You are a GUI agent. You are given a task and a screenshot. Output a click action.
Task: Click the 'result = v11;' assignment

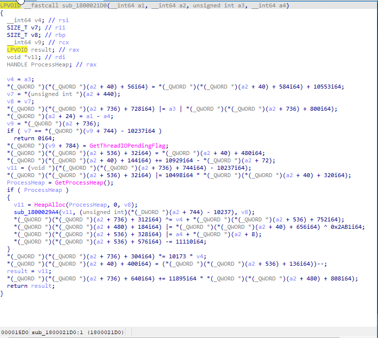(x=29, y=271)
